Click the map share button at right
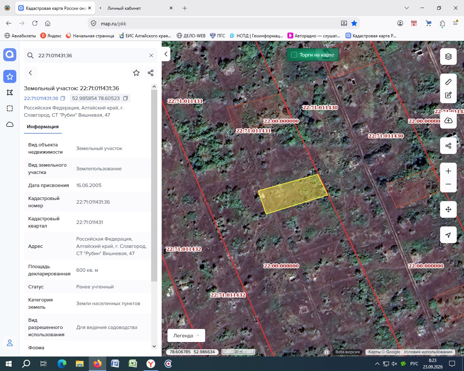Image resolution: width=464 pixels, height=371 pixels. click(x=448, y=146)
